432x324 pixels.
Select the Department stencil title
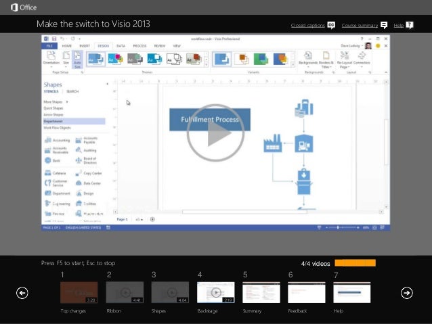[74, 121]
